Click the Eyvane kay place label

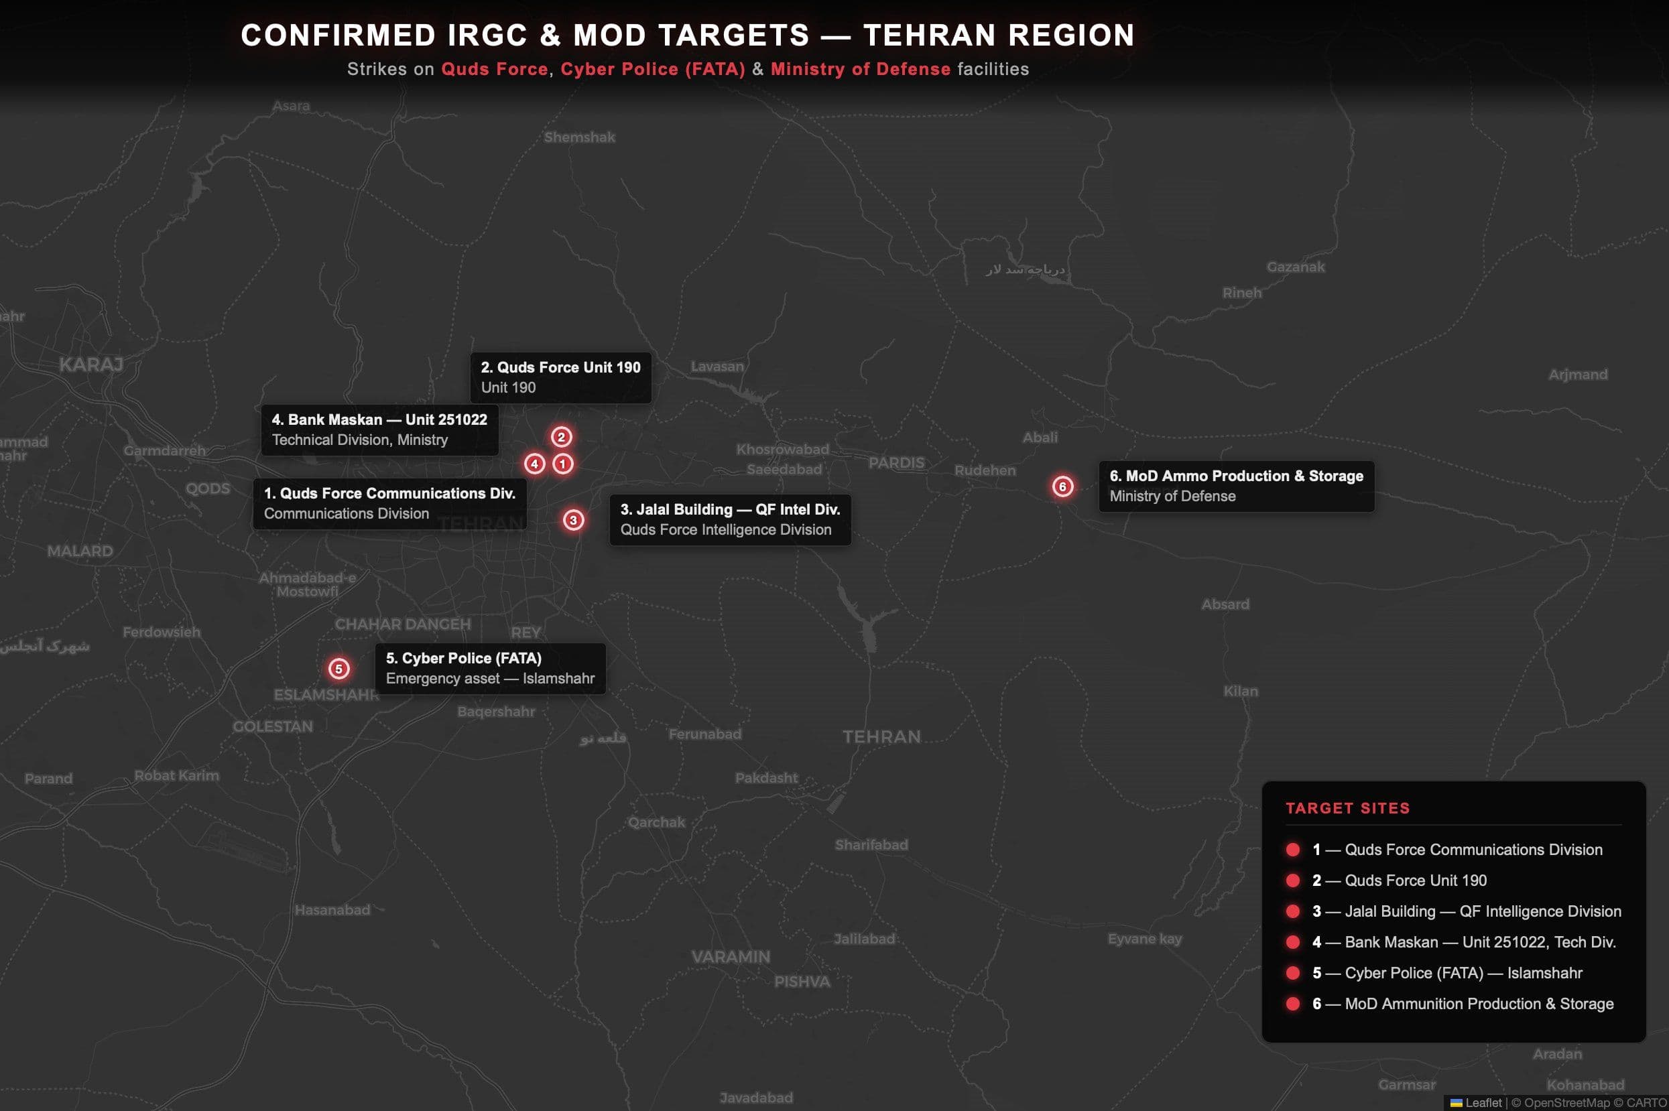point(1145,939)
